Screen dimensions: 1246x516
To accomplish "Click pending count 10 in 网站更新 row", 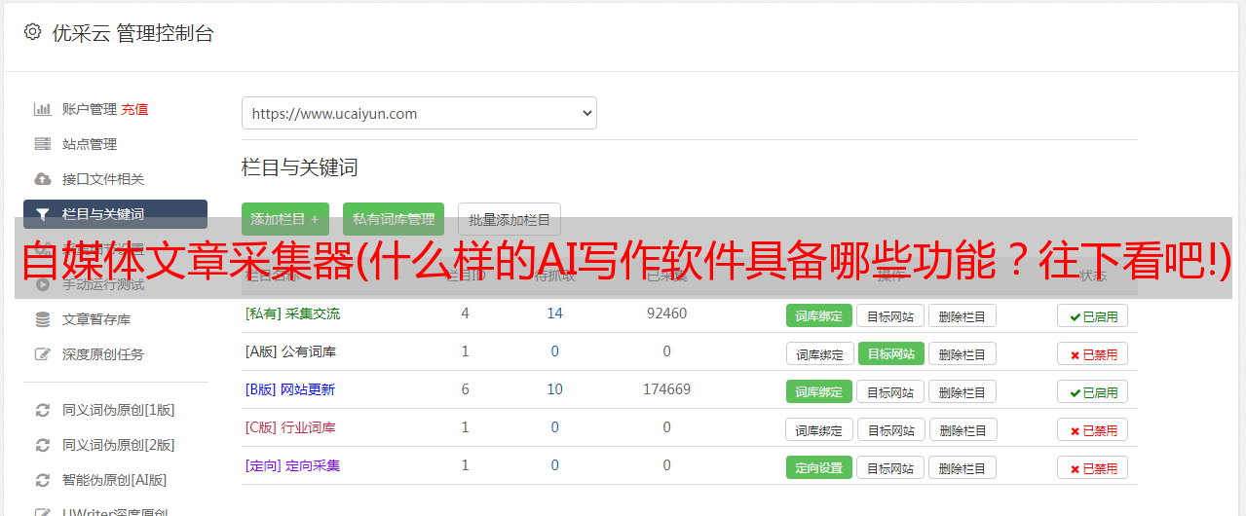I will 555,389.
